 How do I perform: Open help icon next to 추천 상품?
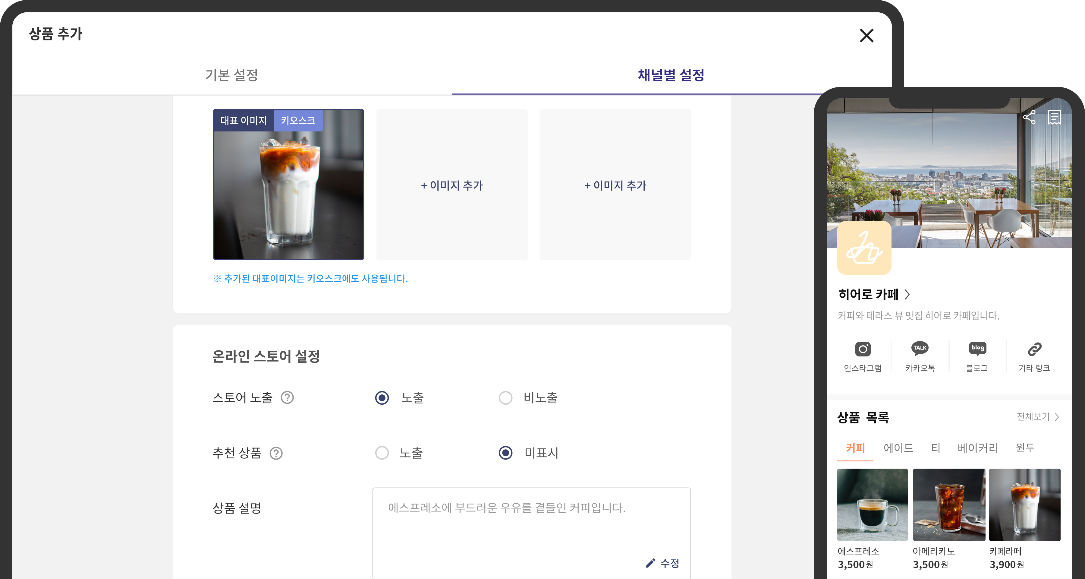[276, 453]
